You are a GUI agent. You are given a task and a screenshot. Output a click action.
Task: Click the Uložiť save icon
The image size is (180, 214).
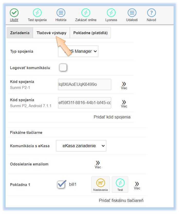click(14, 13)
